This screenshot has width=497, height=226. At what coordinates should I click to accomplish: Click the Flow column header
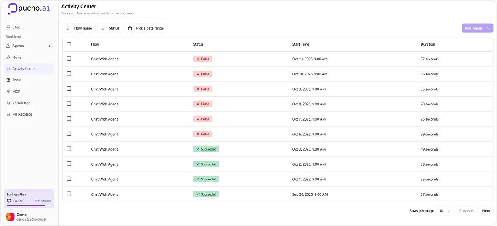pos(95,44)
